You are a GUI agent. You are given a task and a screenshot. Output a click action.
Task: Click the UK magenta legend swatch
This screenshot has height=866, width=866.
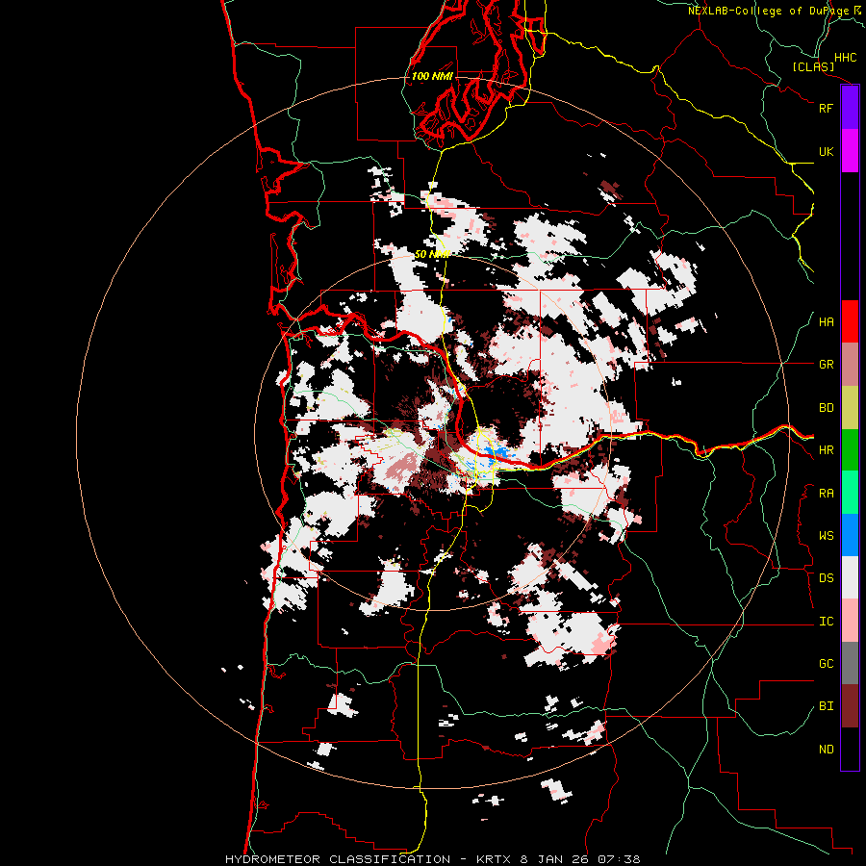coord(850,151)
